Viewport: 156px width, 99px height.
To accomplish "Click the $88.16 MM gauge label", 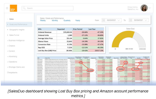I will point(129,49).
